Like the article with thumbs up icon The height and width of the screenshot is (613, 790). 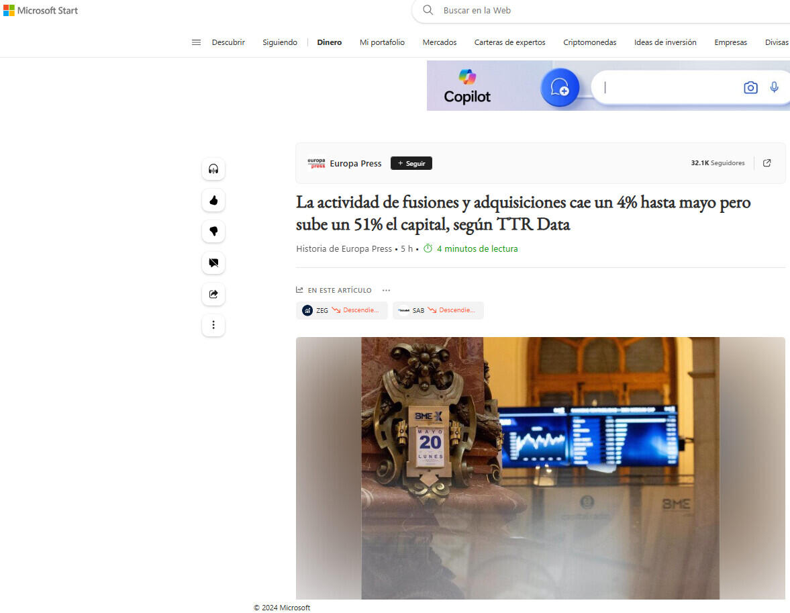click(x=213, y=200)
